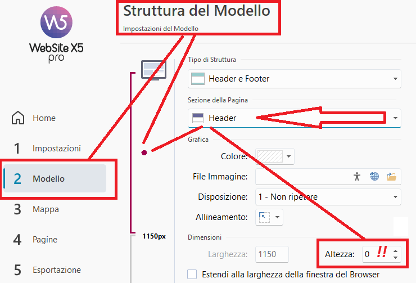The image size is (416, 283).
Task: Open the online image library globe icon
Action: 374,177
